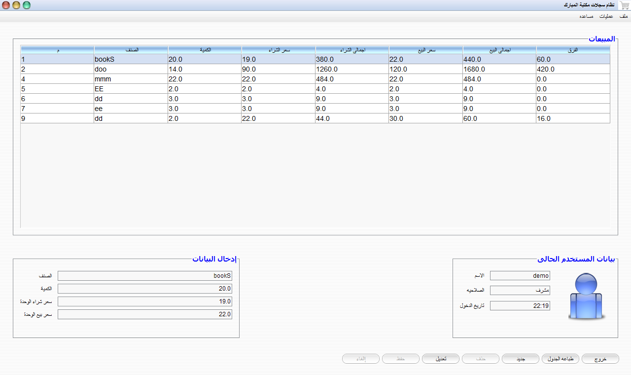The image size is (631, 375).
Task: Click the blue user avatar icon
Action: (587, 297)
